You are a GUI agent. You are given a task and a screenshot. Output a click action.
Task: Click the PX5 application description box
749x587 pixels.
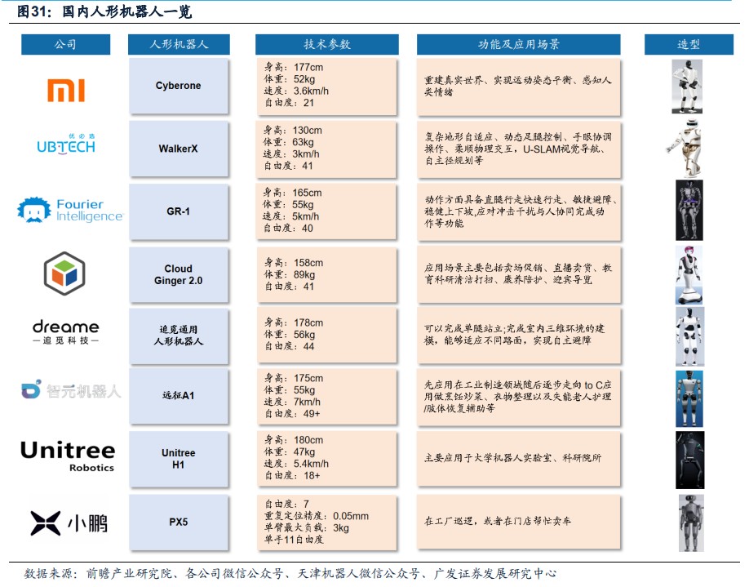click(518, 521)
